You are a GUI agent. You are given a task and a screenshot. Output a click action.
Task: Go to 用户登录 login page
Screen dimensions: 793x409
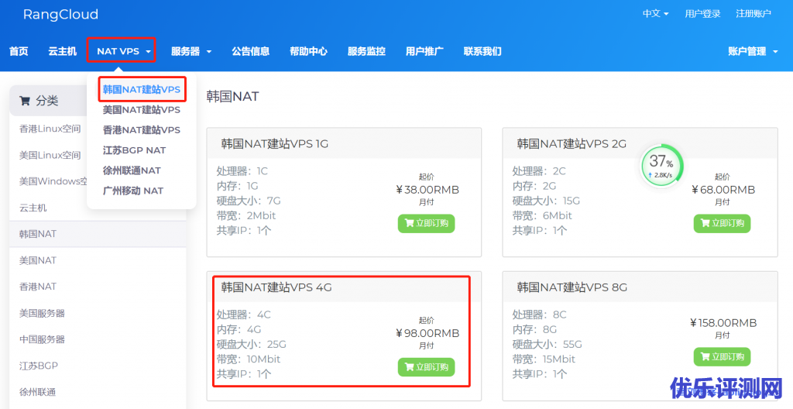tap(702, 14)
